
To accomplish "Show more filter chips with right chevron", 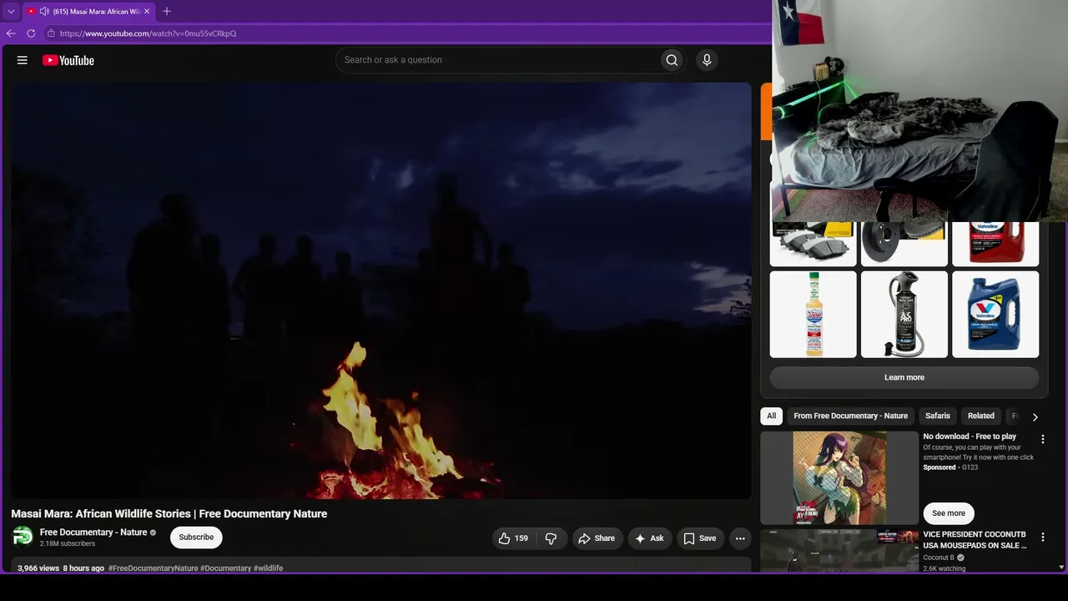I will click(1035, 417).
